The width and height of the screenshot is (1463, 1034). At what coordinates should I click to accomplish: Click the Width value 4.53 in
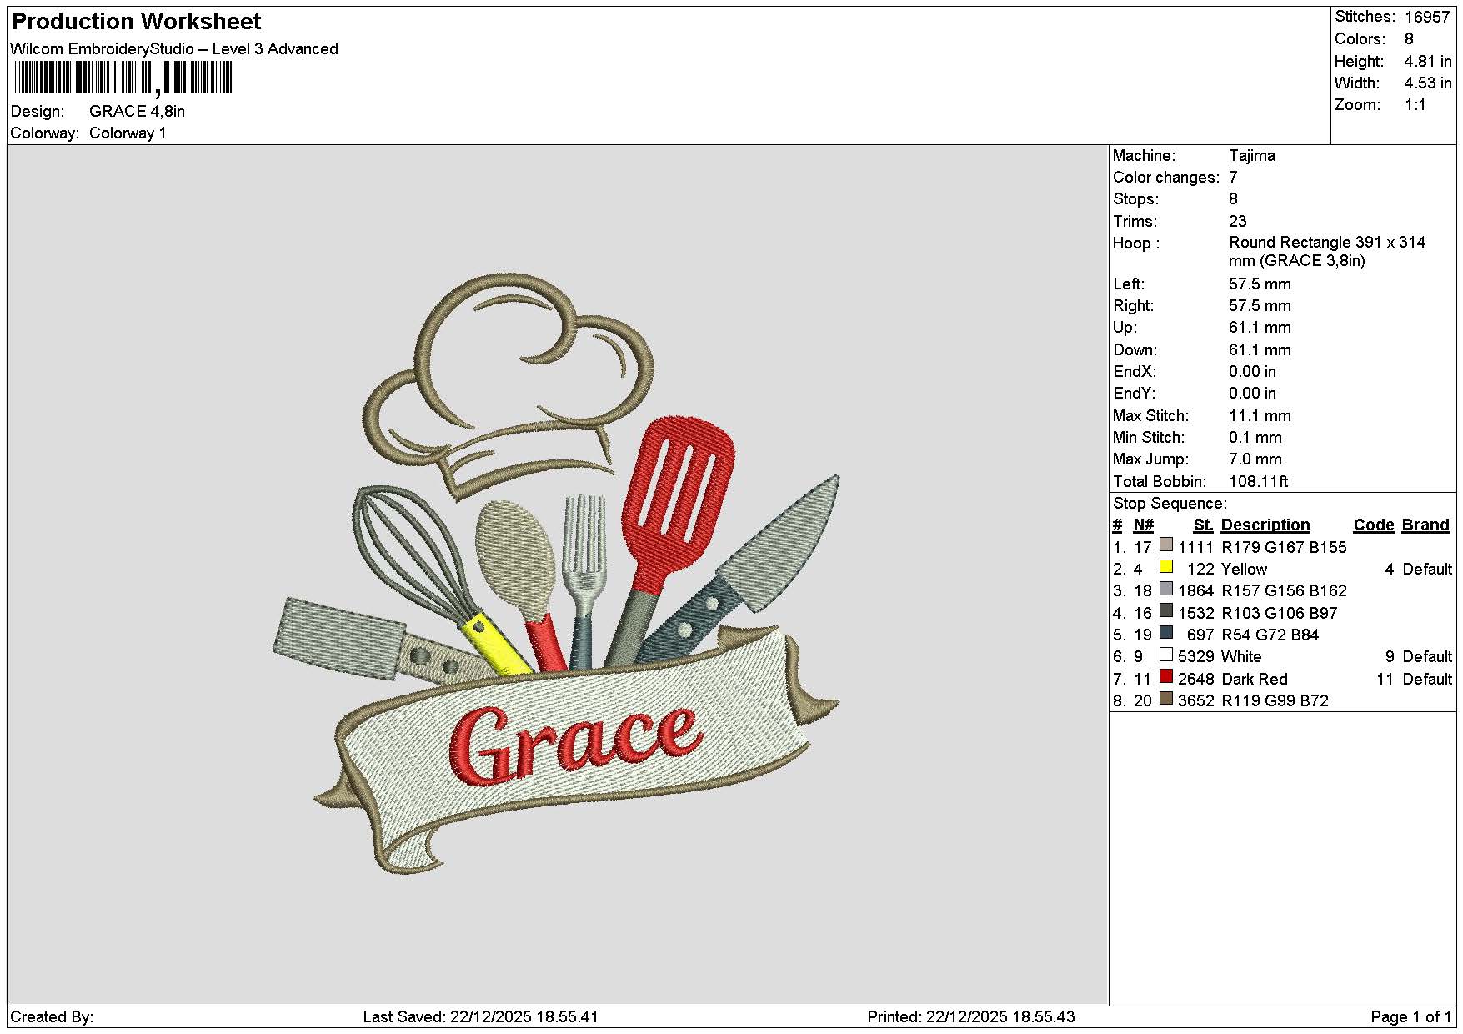1427,83
